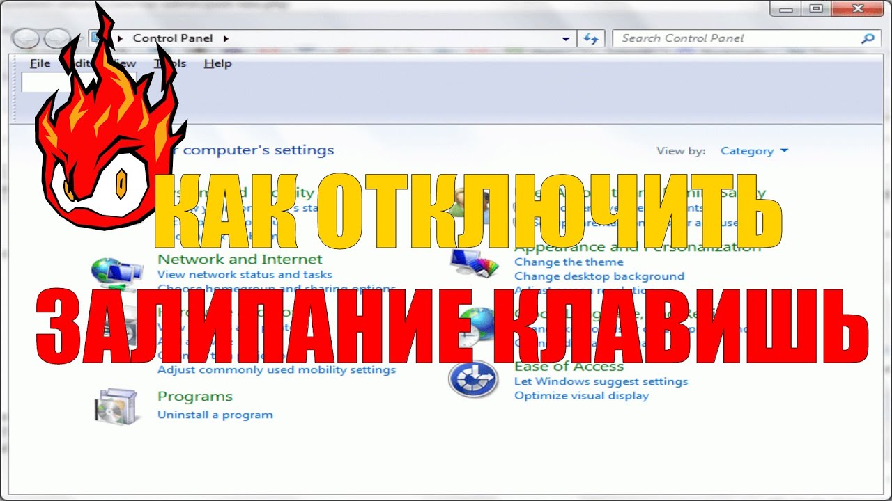Click the Programs disc box icon
The image size is (892, 501).
coord(116,406)
